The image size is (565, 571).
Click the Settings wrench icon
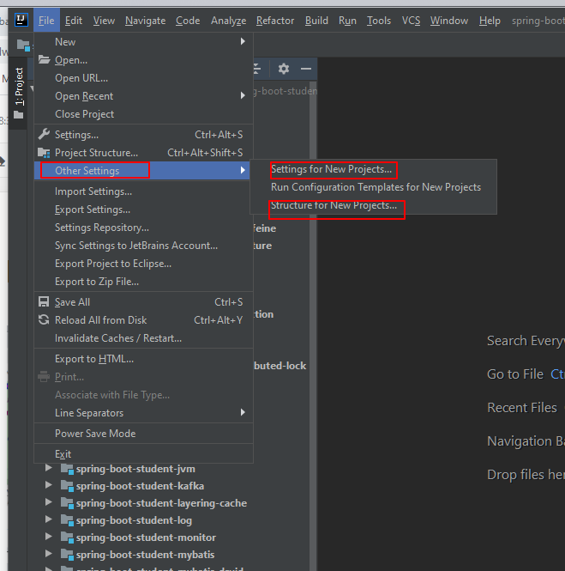(x=44, y=134)
